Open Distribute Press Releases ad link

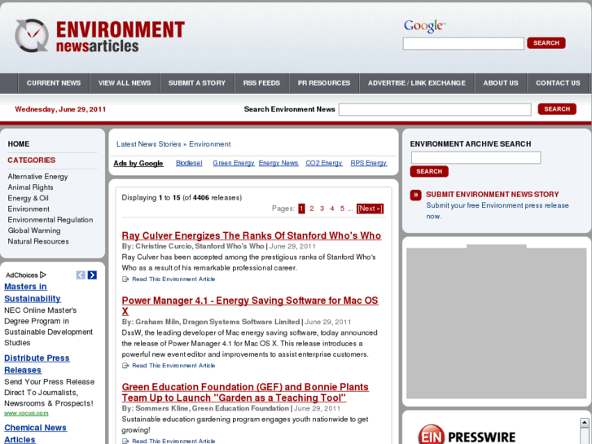pos(37,364)
